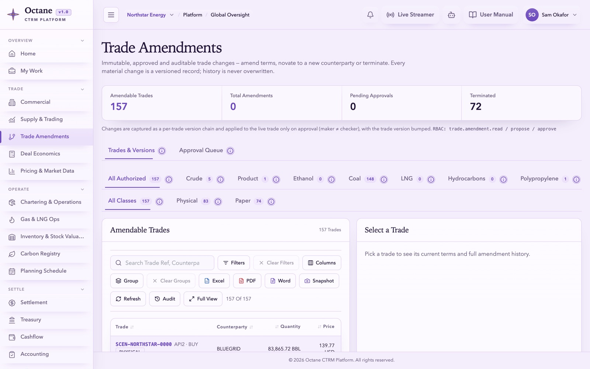Show info icon next to Product
Screen dimensions: 590x369
point(276,179)
